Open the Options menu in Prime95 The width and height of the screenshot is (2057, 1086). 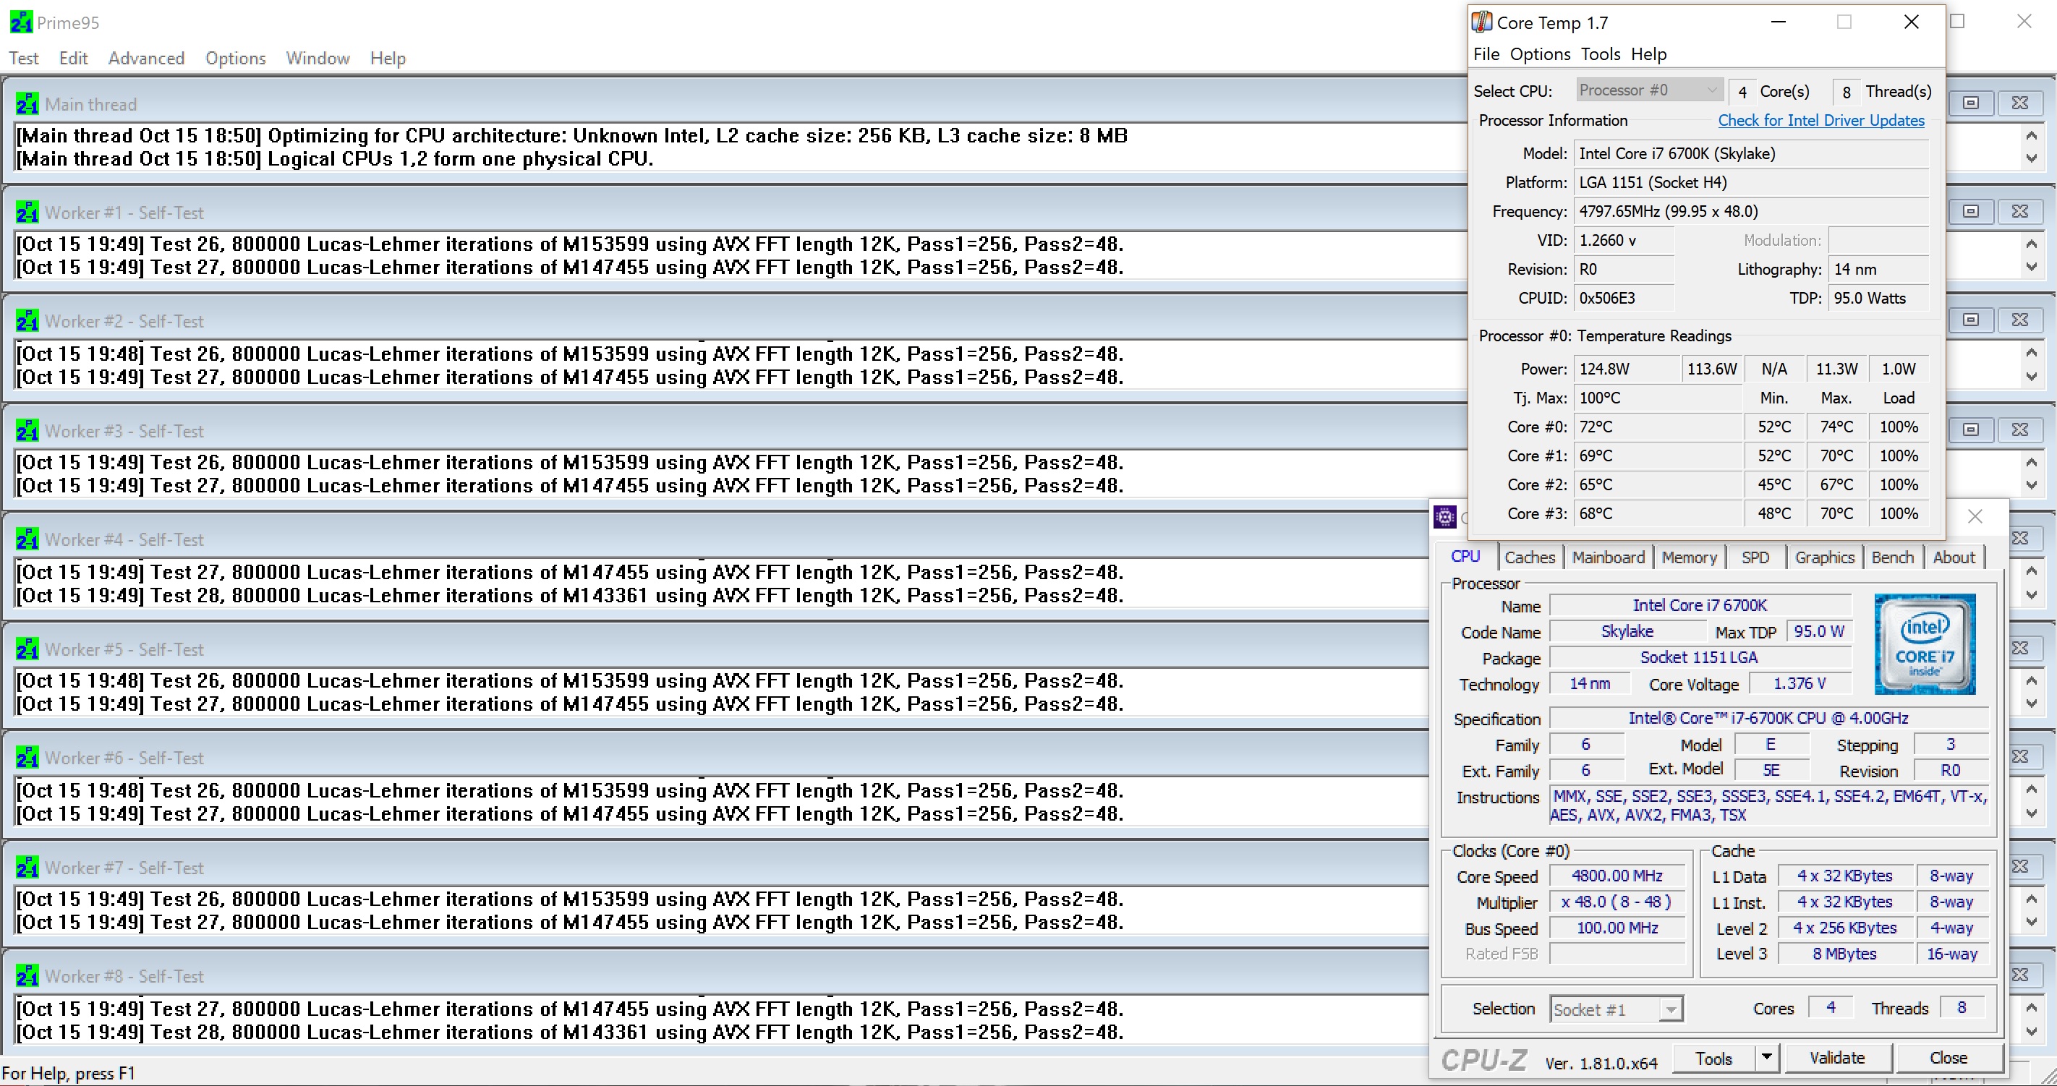tap(236, 59)
